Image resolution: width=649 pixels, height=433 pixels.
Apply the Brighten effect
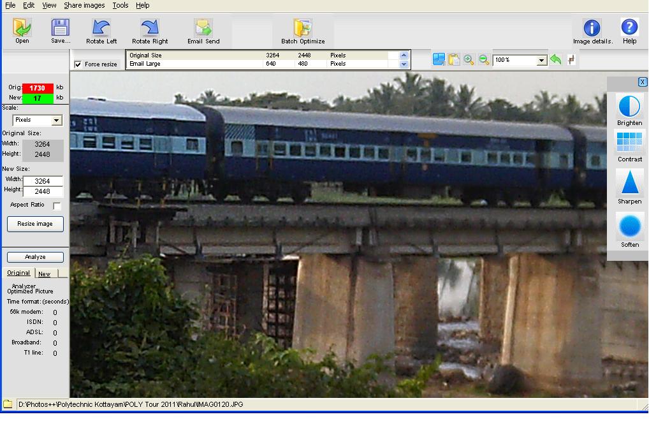point(629,106)
